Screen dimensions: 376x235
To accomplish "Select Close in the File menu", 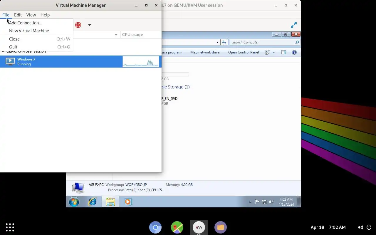I will (x=36, y=39).
